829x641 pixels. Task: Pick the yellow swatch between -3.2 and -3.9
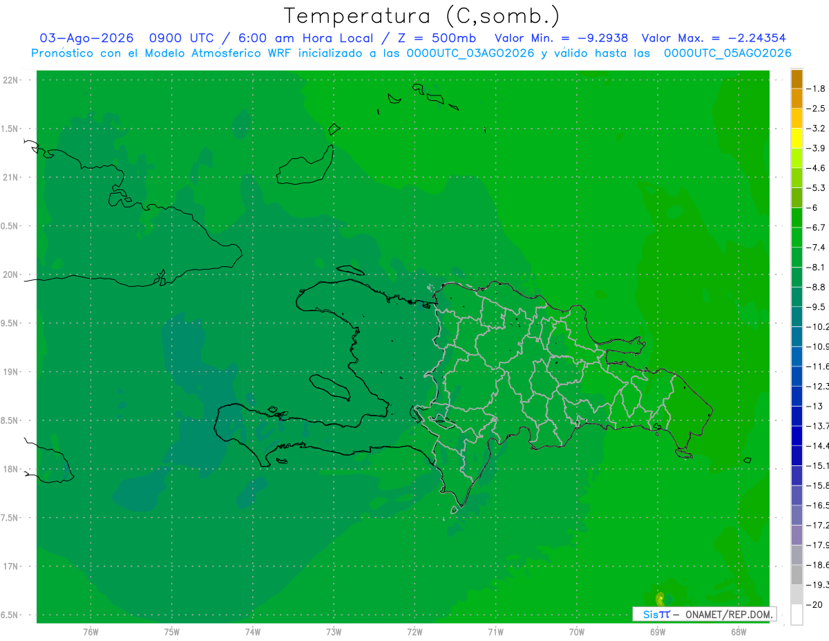tap(797, 138)
